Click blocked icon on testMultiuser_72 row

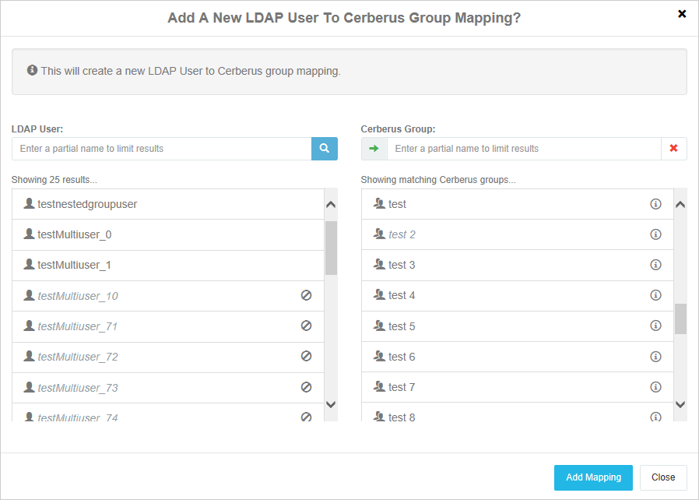(x=306, y=356)
